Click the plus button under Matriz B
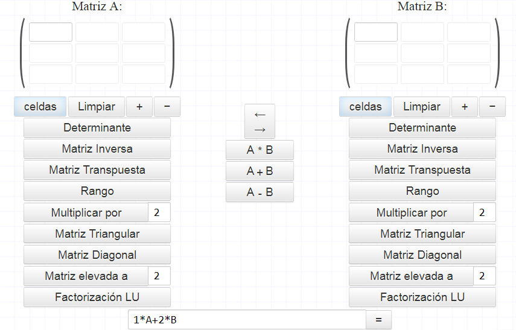The width and height of the screenshot is (516, 330). tap(465, 107)
